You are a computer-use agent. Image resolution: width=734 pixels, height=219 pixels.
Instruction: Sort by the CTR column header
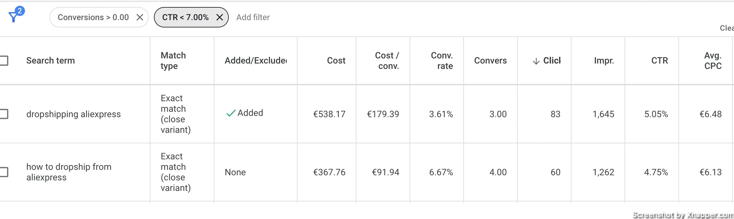click(x=659, y=61)
